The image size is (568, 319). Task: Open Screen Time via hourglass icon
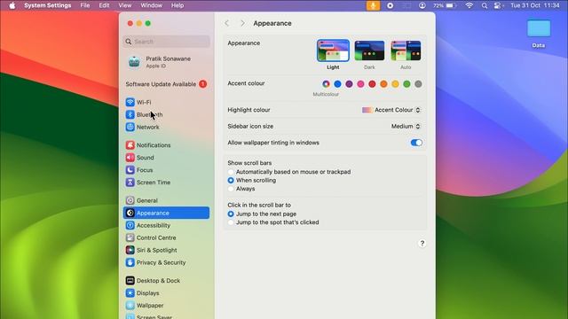coord(130,183)
